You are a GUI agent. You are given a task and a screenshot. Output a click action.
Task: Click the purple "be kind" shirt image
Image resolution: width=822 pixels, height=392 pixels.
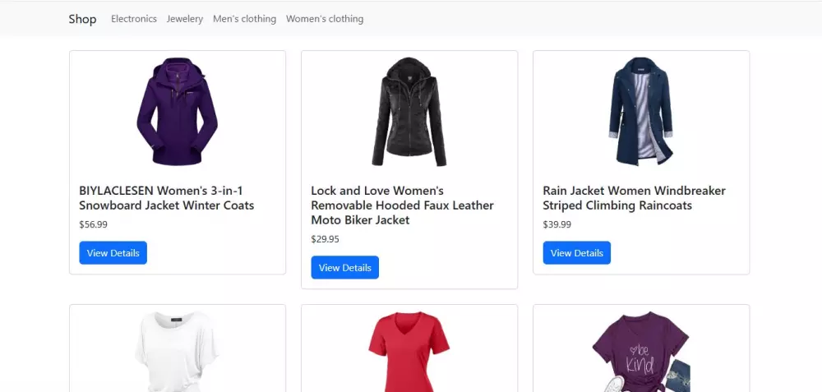(640, 353)
